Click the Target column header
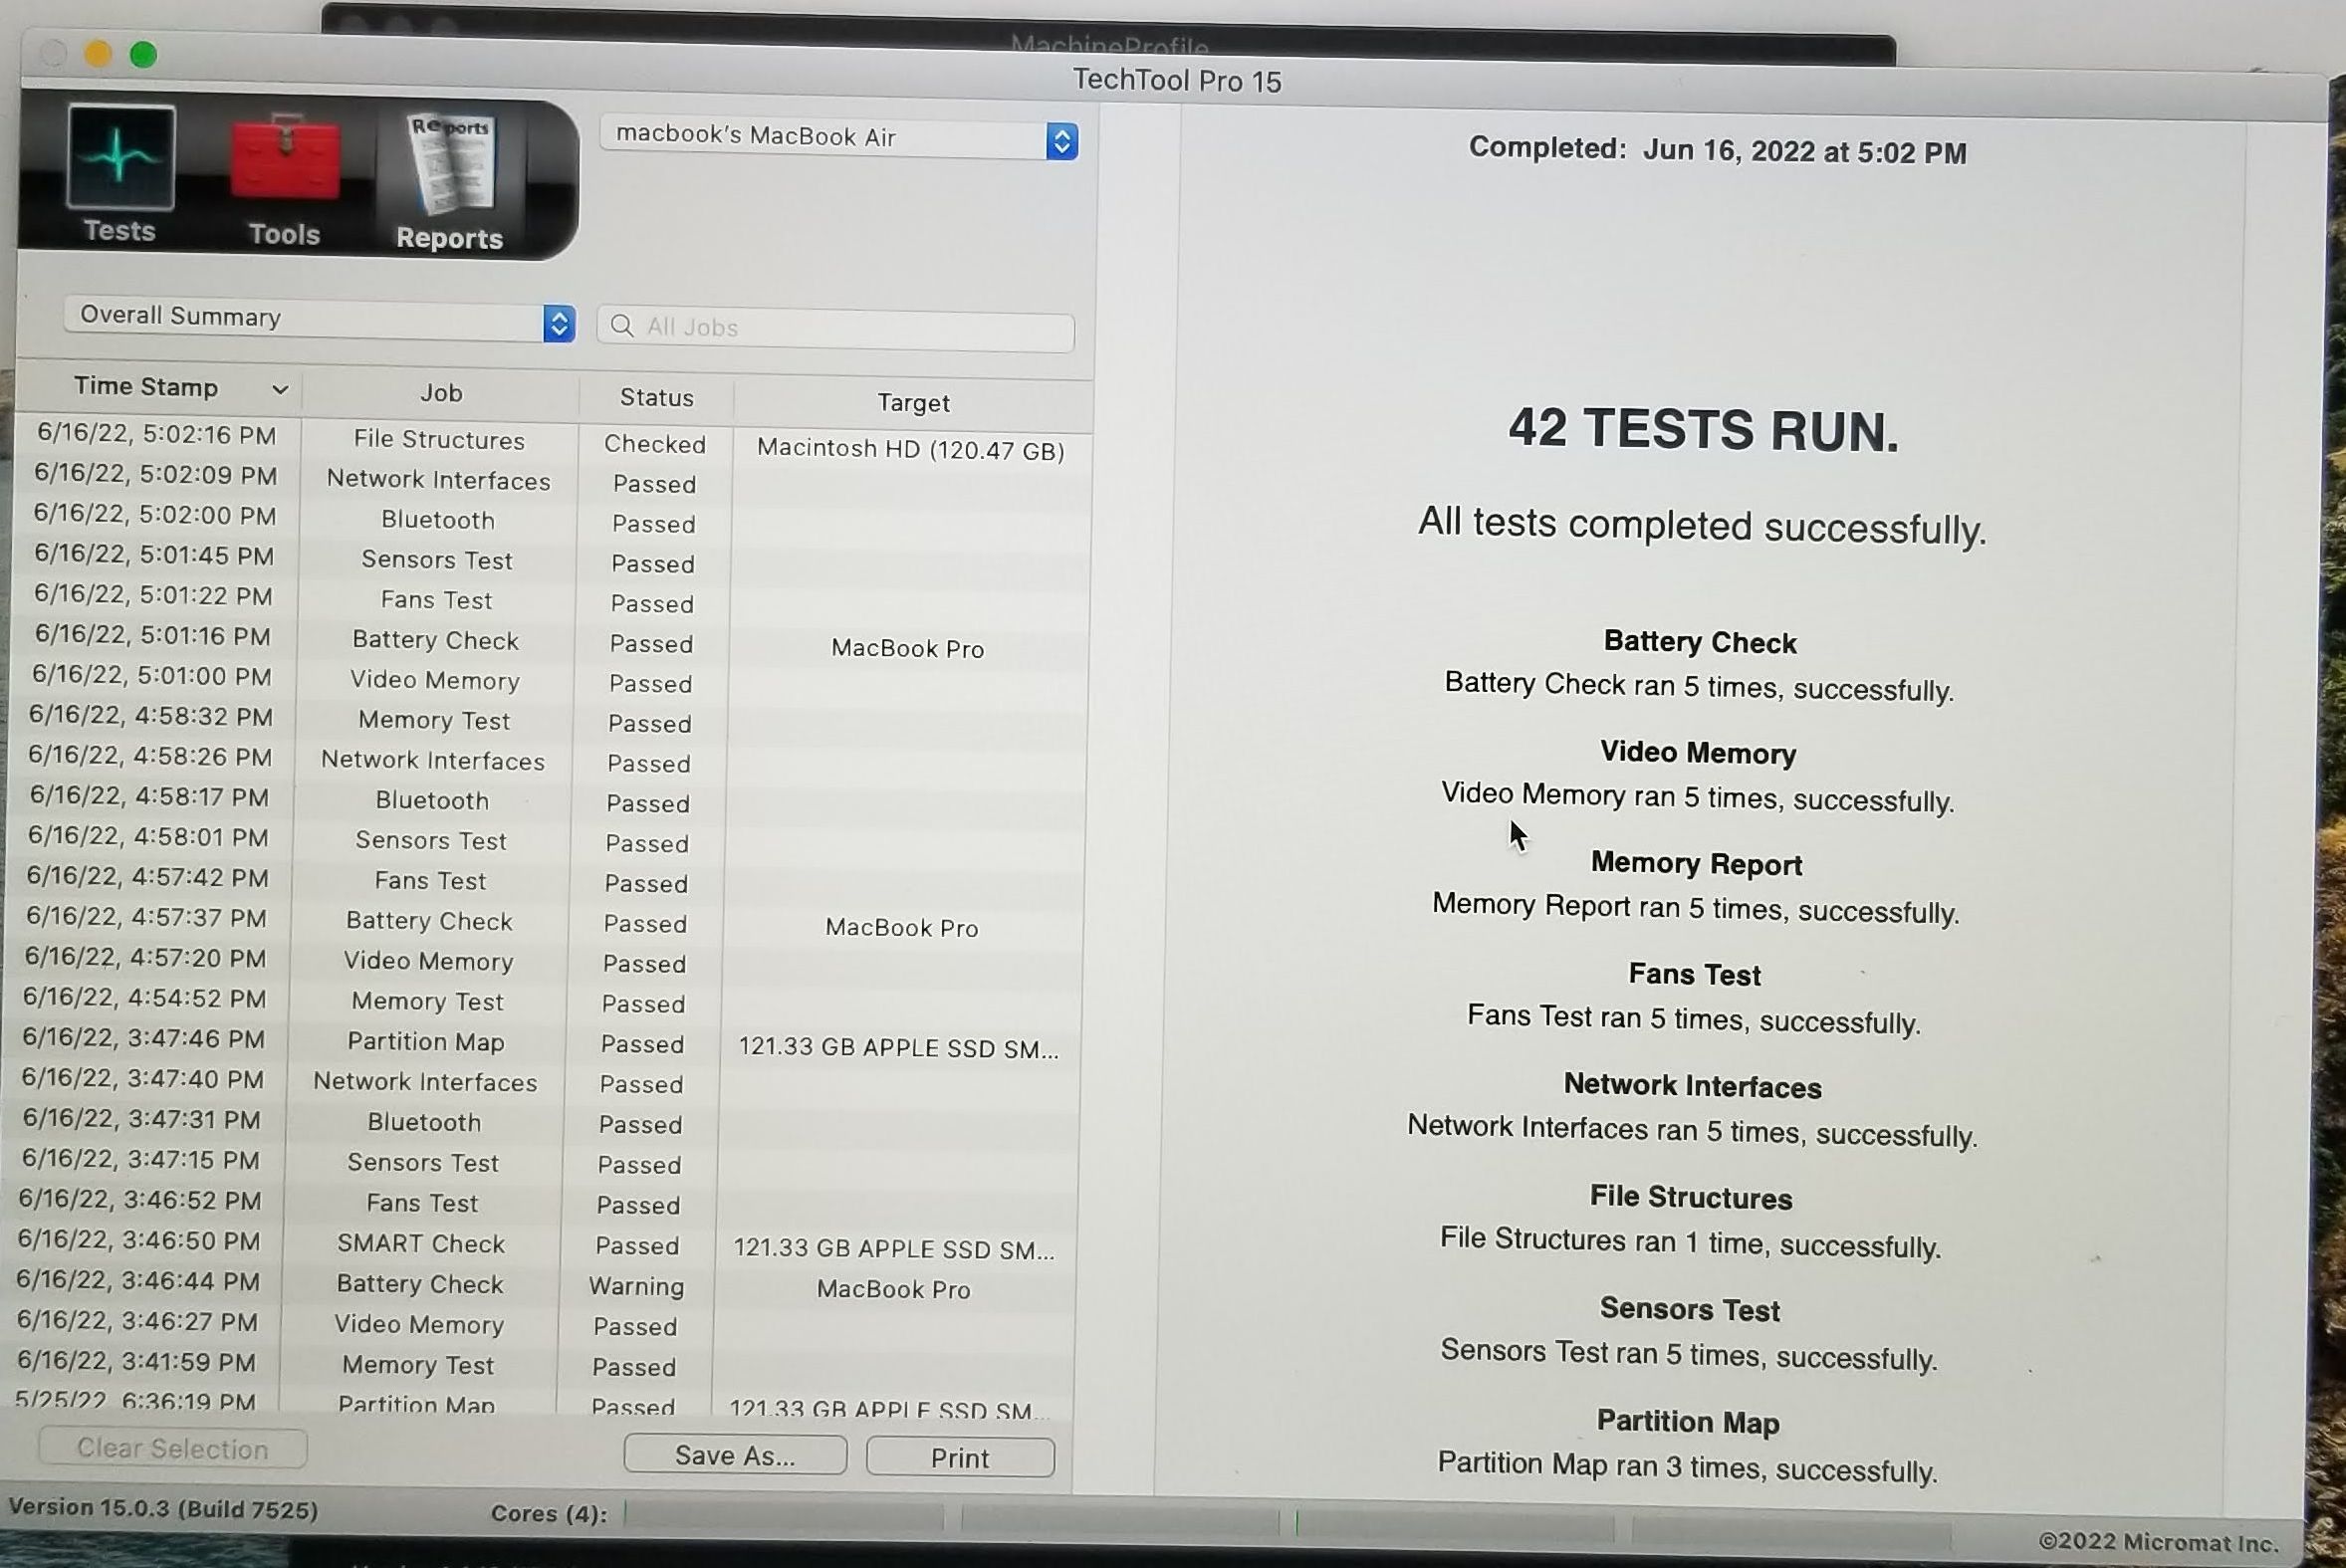 pyautogui.click(x=912, y=403)
